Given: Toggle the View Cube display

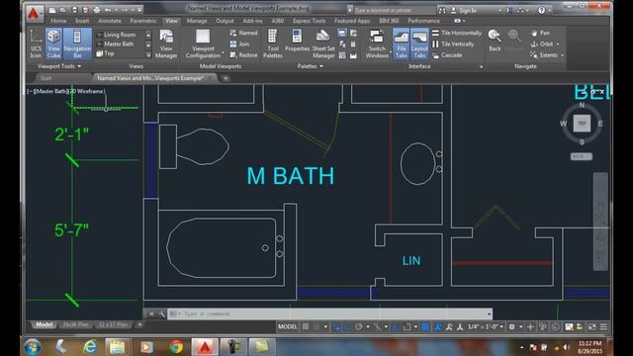Looking at the screenshot, I should coord(53,44).
